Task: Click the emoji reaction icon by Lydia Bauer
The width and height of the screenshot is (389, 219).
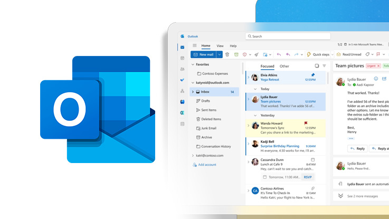Action: click(x=376, y=79)
